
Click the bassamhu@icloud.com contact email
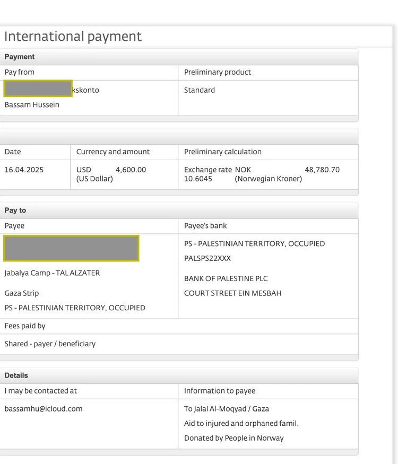pyautogui.click(x=44, y=409)
